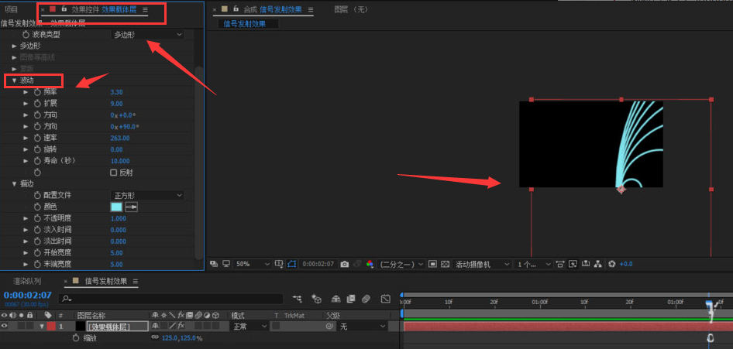Screen dimensions: 733x349
Task: Switch to the 项目 panel tab
Action: pos(12,9)
